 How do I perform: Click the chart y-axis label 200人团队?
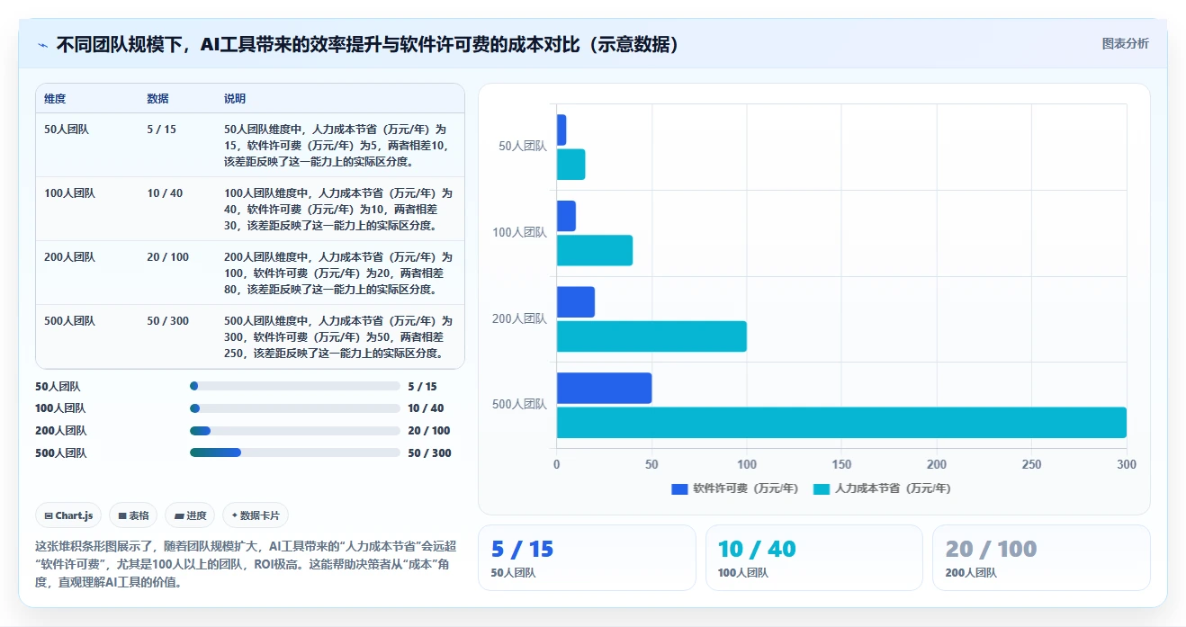coord(519,318)
